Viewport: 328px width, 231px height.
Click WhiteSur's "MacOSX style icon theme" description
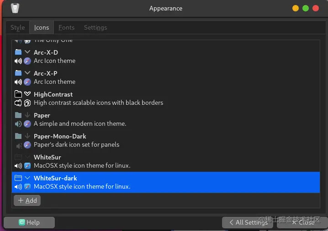pyautogui.click(x=82, y=166)
